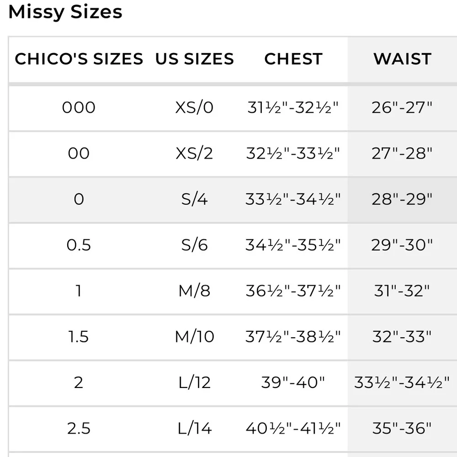Select the CHICO'S SIZES column header

point(79,59)
